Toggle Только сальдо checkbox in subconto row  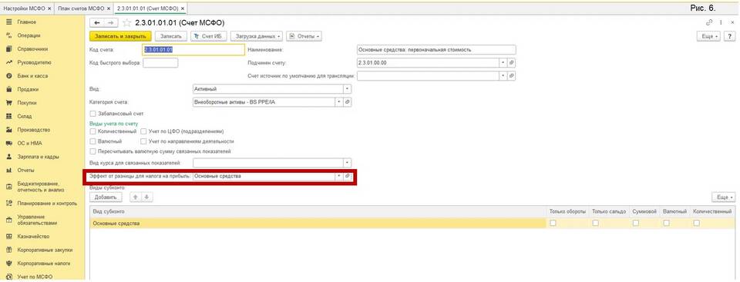click(596, 223)
